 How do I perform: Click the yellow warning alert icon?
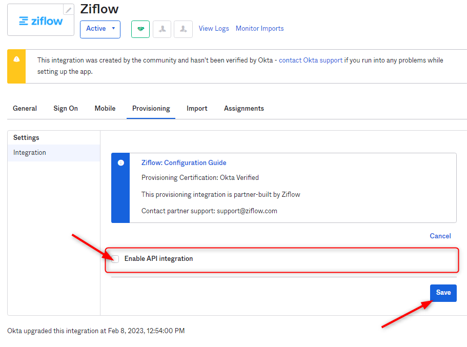pos(17,59)
